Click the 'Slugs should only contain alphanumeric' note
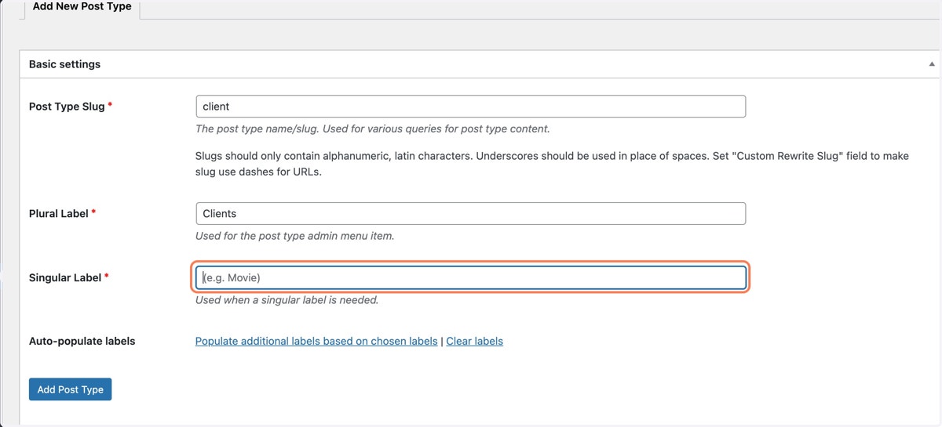The height and width of the screenshot is (427, 942). pyautogui.click(x=552, y=164)
